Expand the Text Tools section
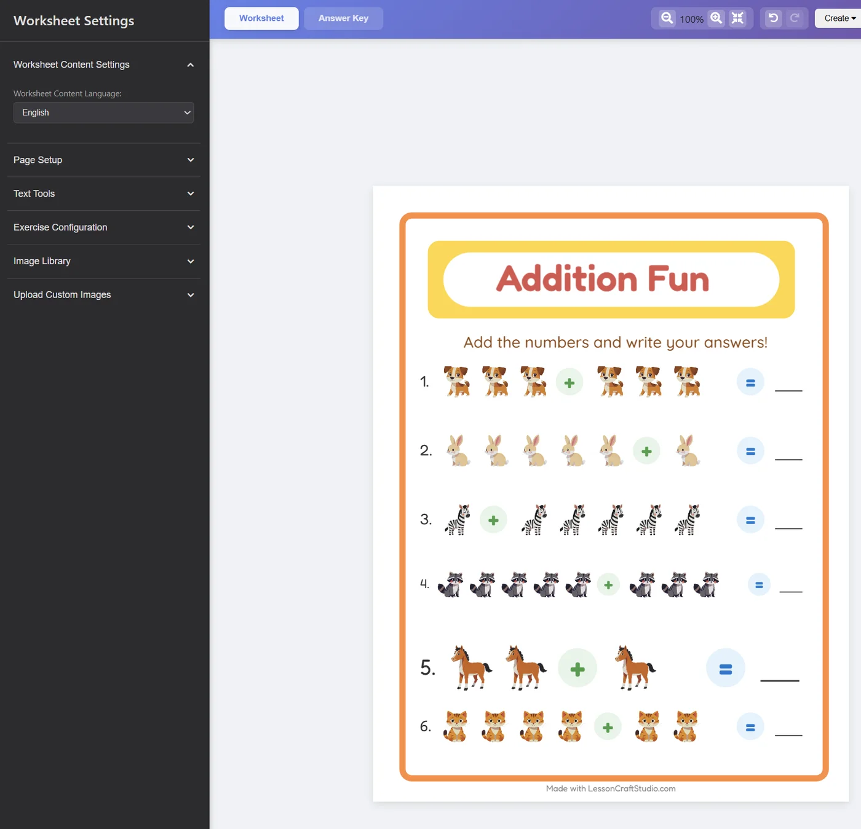This screenshot has height=829, width=861. [x=103, y=194]
